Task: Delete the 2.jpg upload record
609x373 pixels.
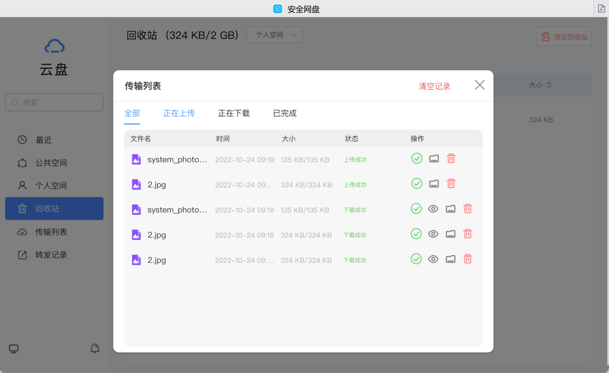Action: (x=451, y=183)
